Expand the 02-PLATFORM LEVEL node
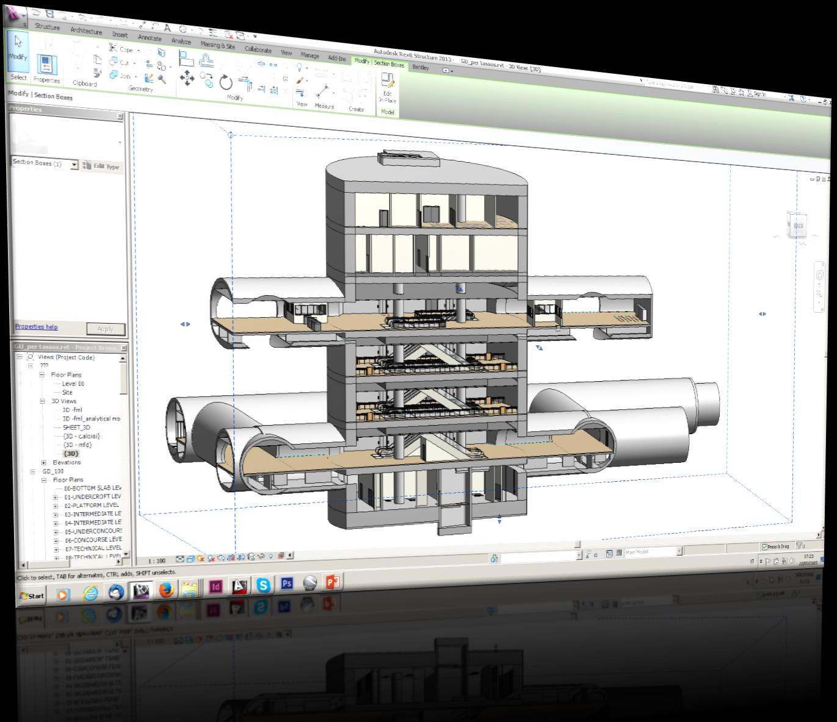The image size is (837, 722). (x=56, y=506)
